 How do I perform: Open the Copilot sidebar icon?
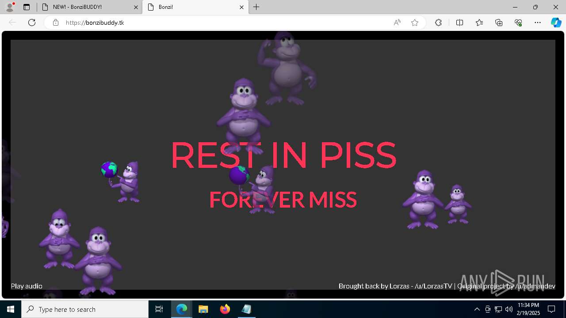[556, 23]
